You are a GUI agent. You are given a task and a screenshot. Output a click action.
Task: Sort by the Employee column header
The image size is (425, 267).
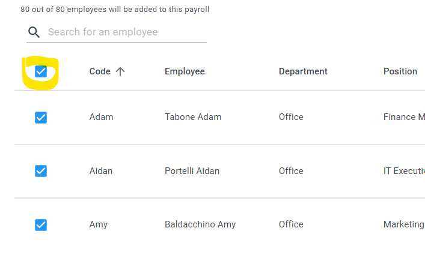coord(185,71)
